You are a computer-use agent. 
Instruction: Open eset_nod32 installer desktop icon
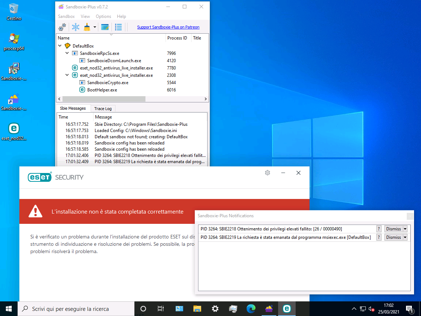click(x=14, y=132)
